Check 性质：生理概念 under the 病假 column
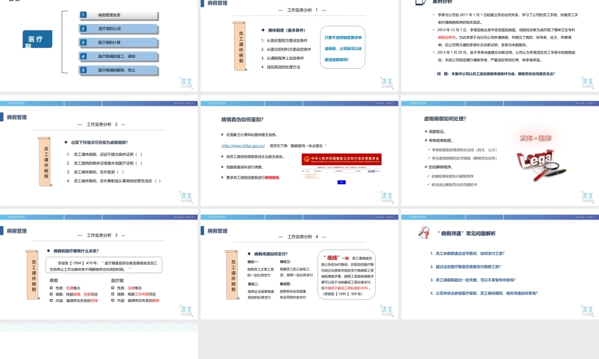The width and height of the screenshot is (599, 359). [x=50, y=288]
